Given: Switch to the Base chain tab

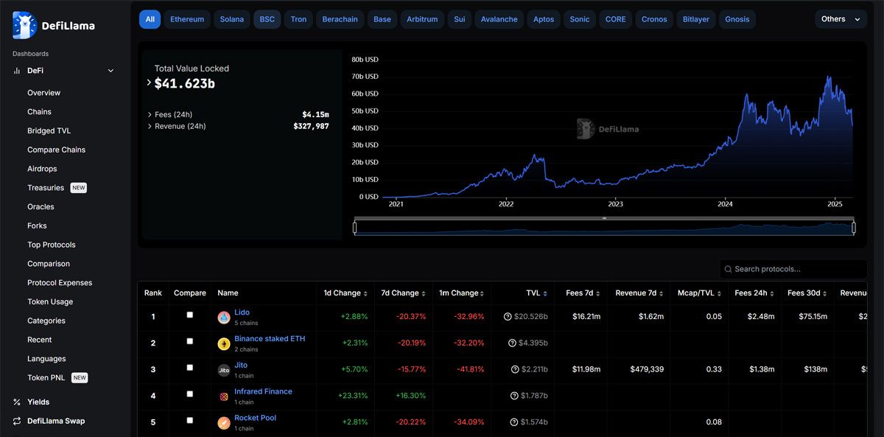Looking at the screenshot, I should click(x=382, y=19).
